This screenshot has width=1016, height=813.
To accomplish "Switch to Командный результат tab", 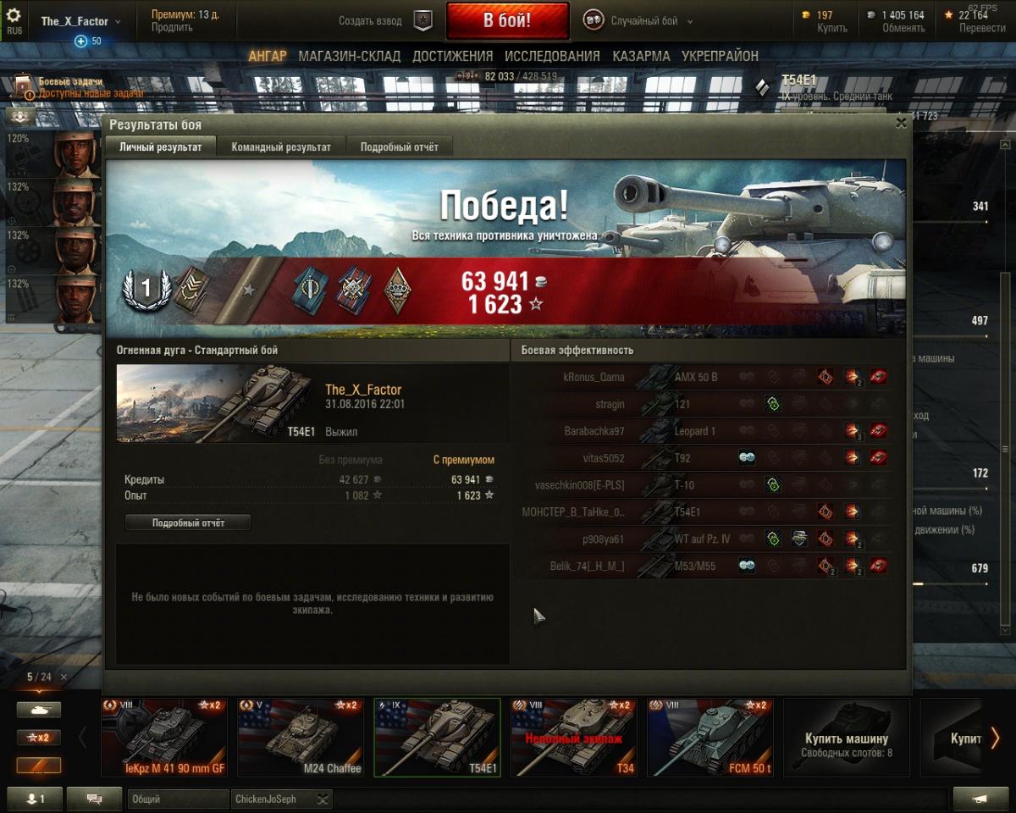I will coord(281,147).
